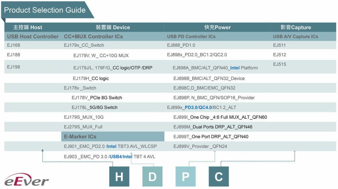338x189 pixels.
Task: Select the 裝置端 Device column header
Action: [113, 27]
